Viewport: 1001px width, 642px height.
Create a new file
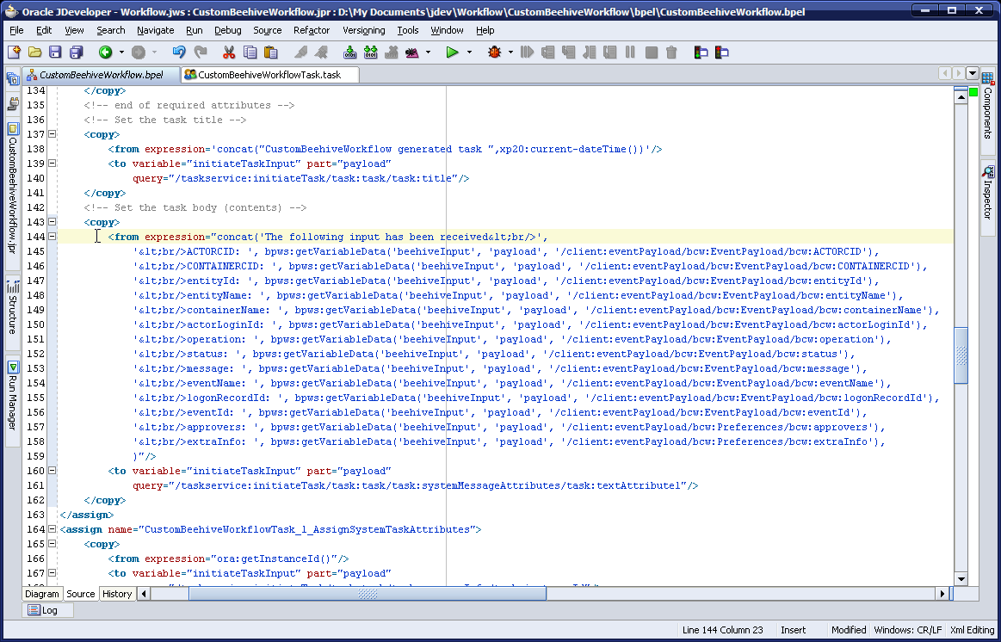[14, 52]
